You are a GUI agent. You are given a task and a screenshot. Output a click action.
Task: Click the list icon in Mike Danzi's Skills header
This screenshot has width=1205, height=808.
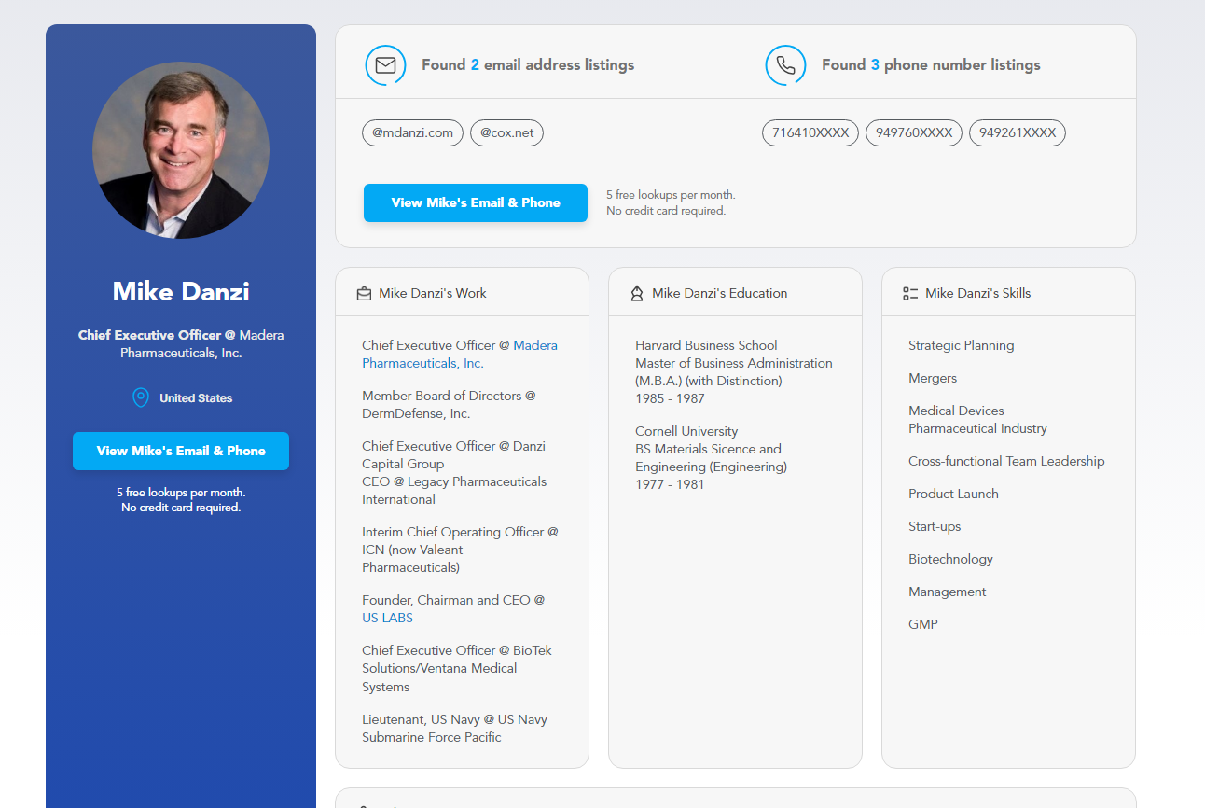pyautogui.click(x=910, y=293)
